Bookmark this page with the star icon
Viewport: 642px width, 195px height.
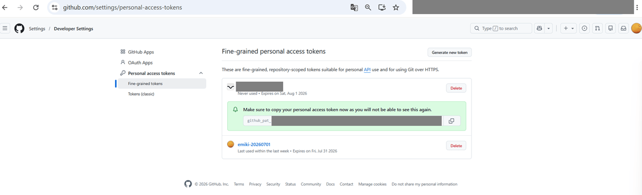396,8
